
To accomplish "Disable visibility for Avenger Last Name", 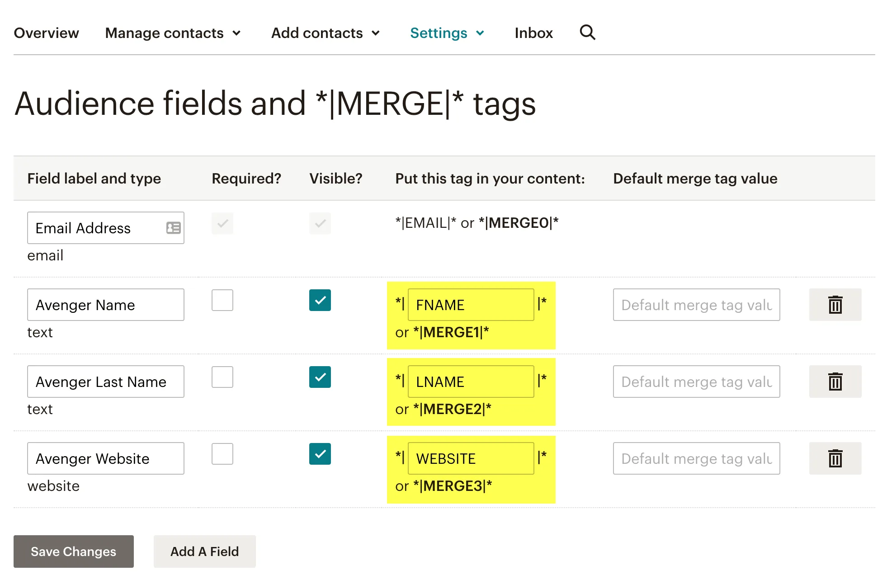I will pos(320,377).
